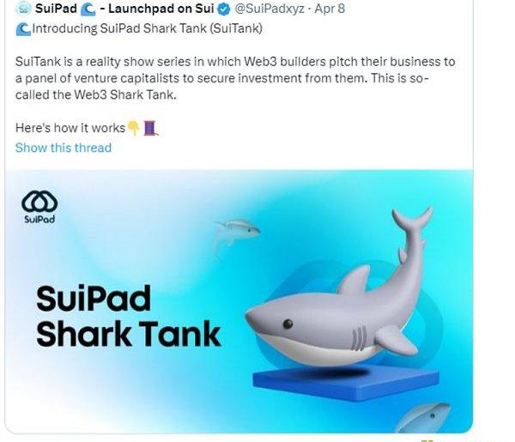
Task: Click the 'Introducing SuiPad Shark Tank (SuiTank)' line
Action: pyautogui.click(x=148, y=27)
